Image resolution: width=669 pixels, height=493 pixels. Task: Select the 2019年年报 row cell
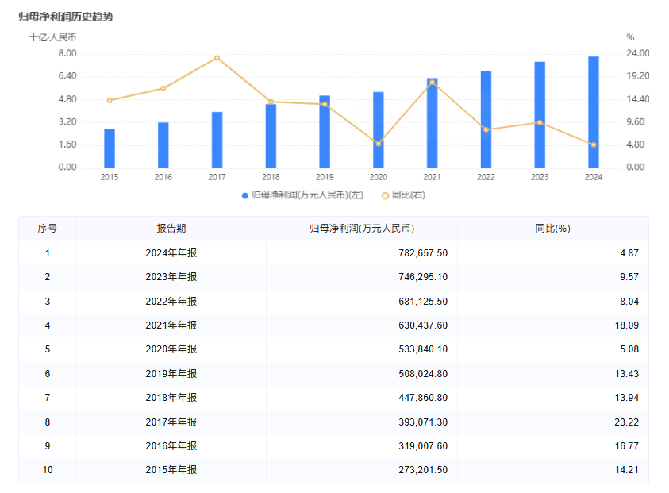[x=171, y=373]
